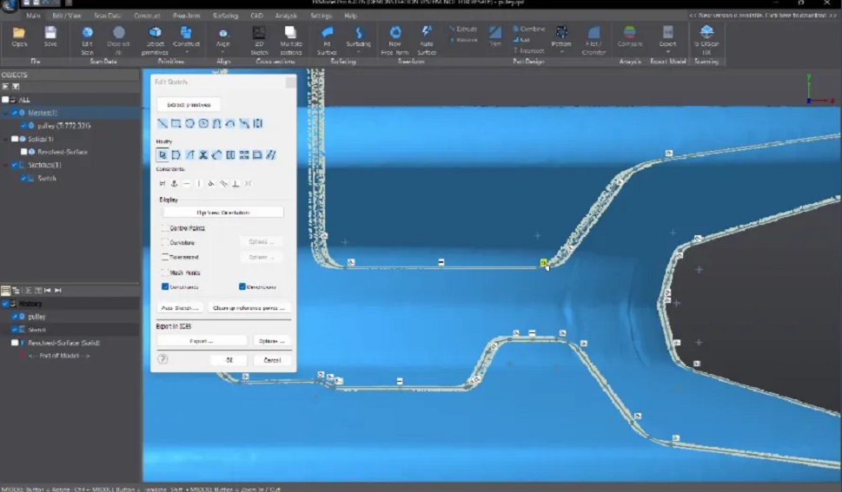842x492 pixels.
Task: Enable the Control Points checkbox
Action: click(165, 228)
